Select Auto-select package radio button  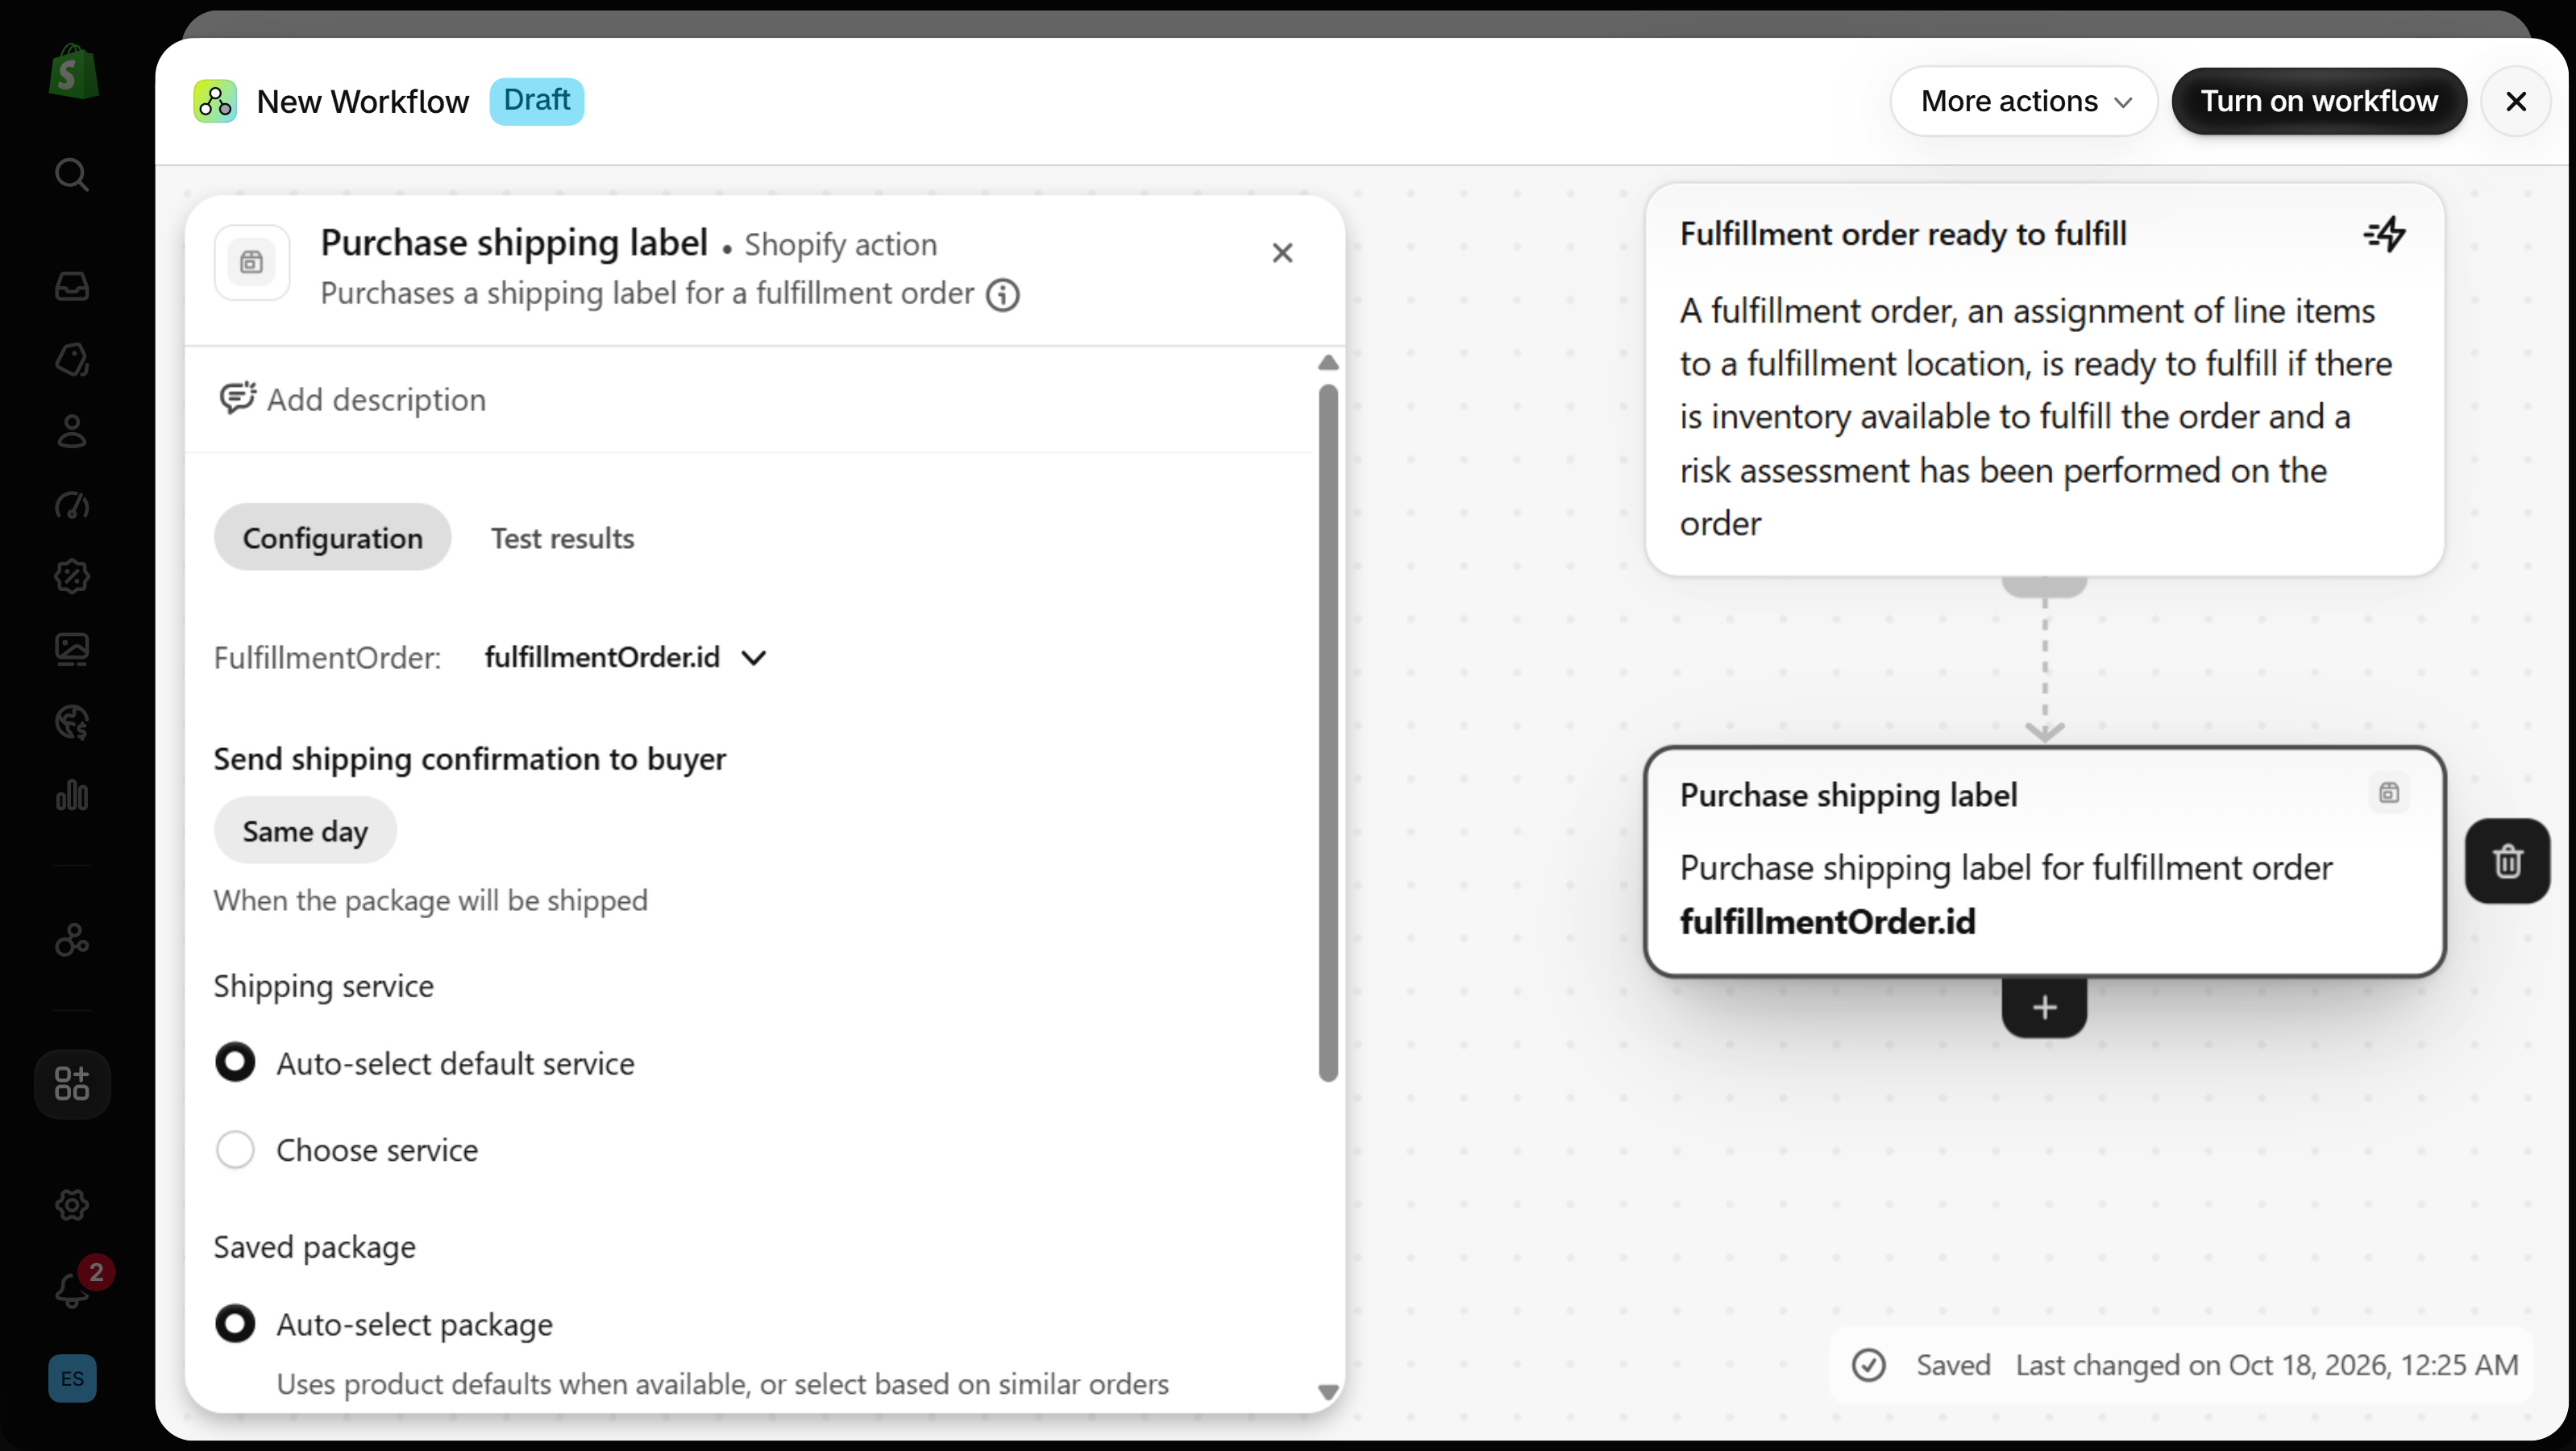[235, 1323]
